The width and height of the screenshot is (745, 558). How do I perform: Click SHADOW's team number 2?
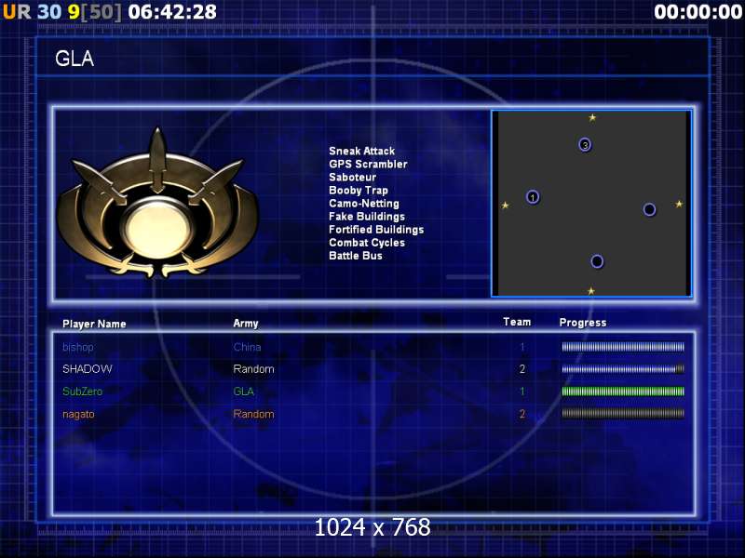(522, 368)
